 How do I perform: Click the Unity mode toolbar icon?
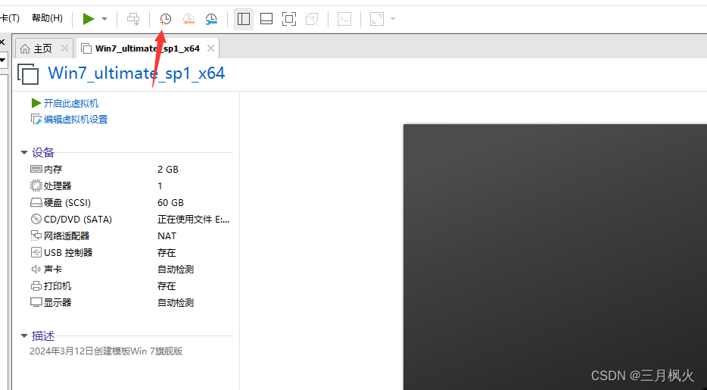pyautogui.click(x=312, y=19)
